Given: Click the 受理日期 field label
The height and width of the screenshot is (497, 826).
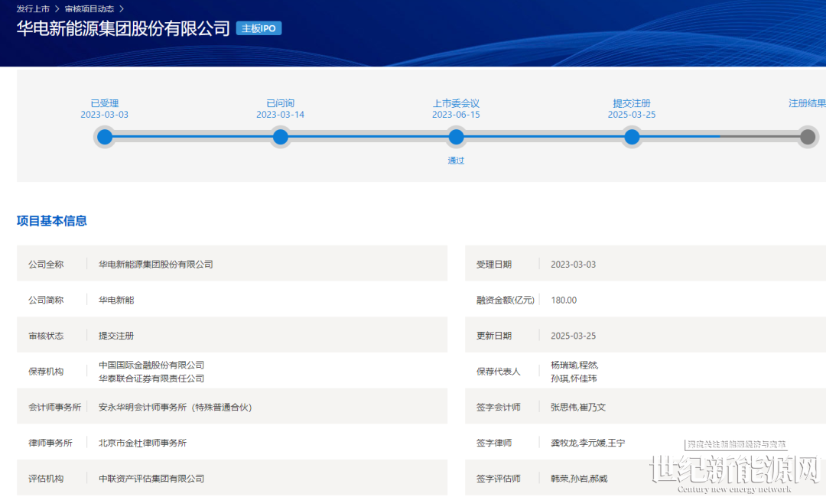Looking at the screenshot, I should click(x=493, y=265).
